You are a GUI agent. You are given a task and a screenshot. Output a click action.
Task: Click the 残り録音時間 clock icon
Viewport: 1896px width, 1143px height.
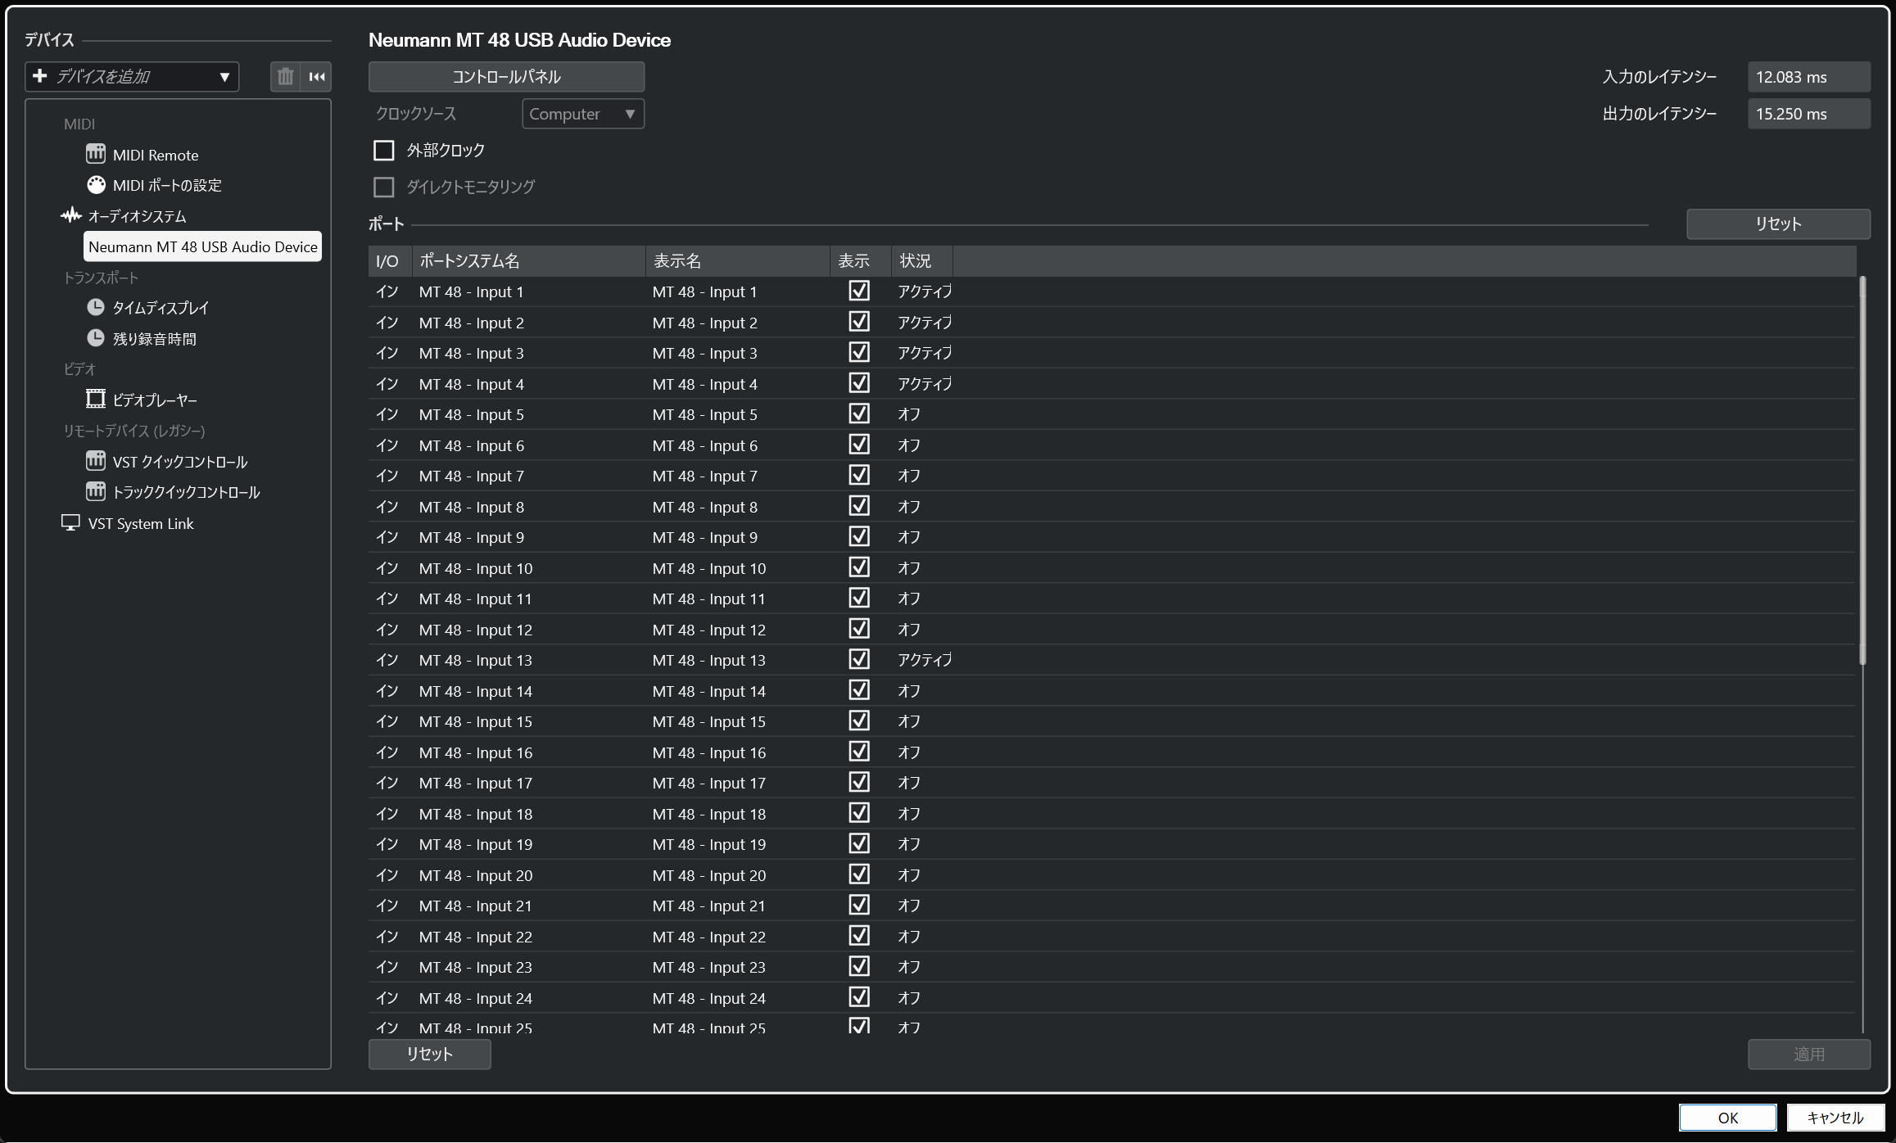(x=96, y=338)
